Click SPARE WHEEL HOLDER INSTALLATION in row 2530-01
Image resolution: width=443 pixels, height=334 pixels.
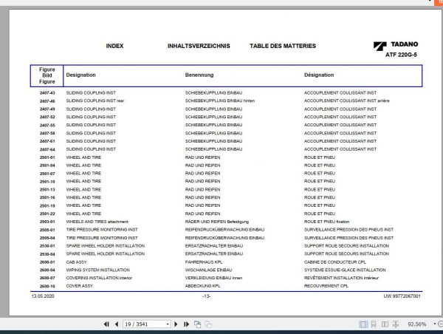[105, 246]
